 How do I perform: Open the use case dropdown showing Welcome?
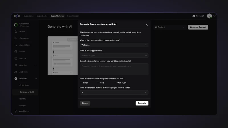point(114,45)
